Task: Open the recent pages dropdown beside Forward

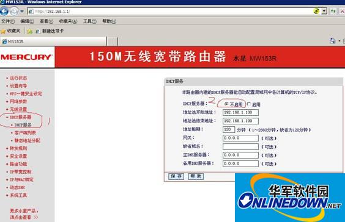Action: click(22, 12)
